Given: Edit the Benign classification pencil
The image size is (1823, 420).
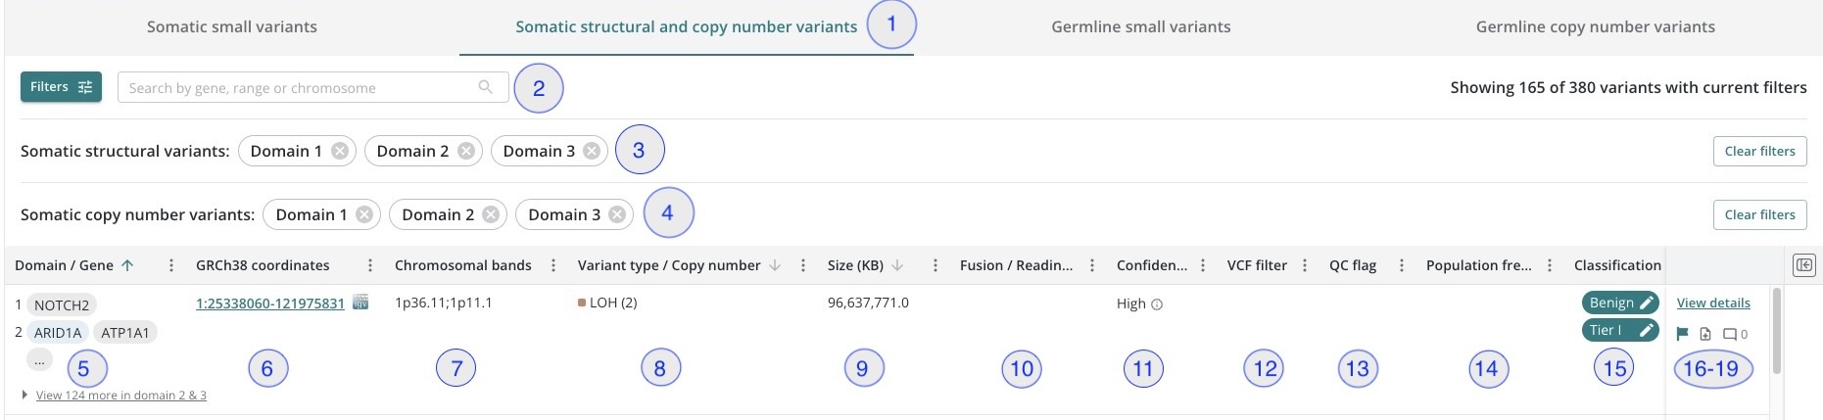Looking at the screenshot, I should [1648, 303].
